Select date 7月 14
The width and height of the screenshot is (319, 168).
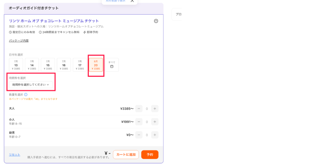point(32,65)
